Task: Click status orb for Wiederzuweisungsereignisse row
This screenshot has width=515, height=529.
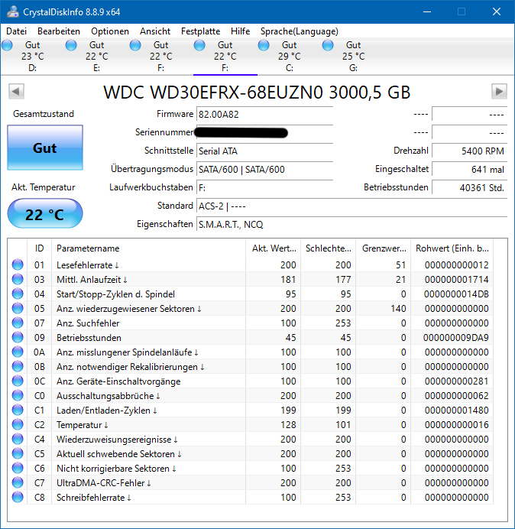Action: pyautogui.click(x=18, y=439)
